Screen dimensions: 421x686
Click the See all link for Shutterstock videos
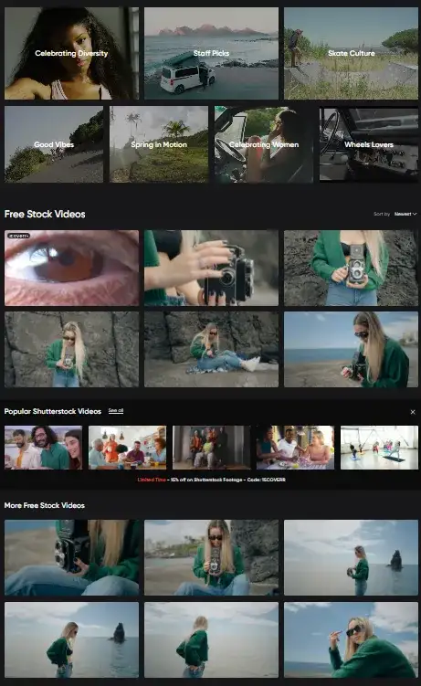116,411
